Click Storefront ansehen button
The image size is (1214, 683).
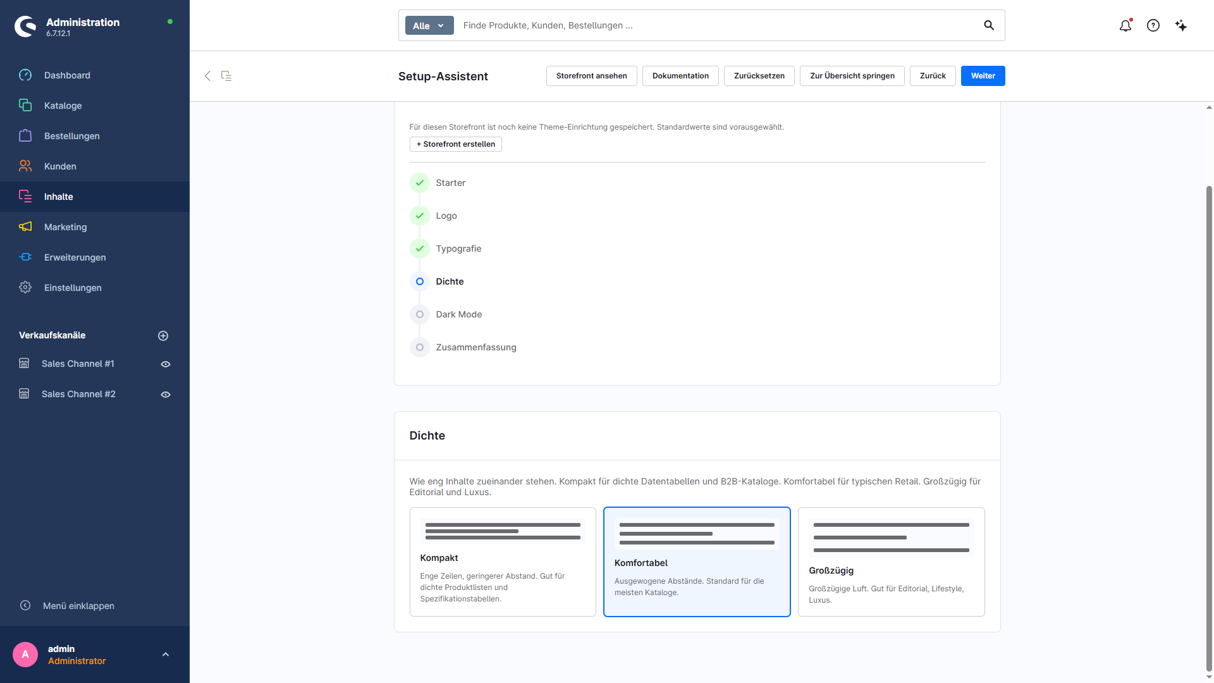click(x=592, y=76)
